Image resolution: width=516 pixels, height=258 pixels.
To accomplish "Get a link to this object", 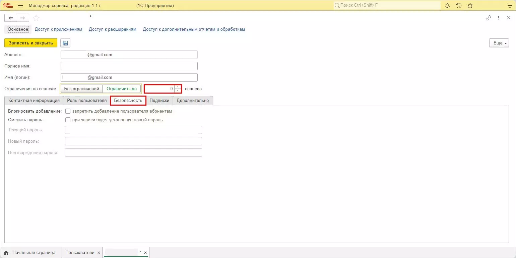I will [488, 18].
